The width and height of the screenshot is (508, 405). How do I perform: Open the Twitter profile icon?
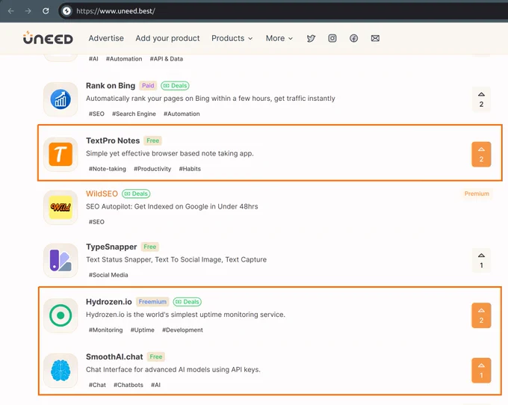[311, 38]
